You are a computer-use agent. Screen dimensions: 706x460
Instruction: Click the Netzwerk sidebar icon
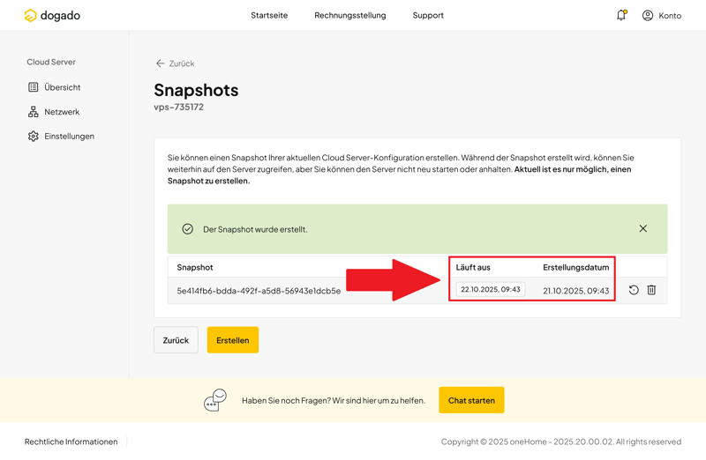click(34, 112)
